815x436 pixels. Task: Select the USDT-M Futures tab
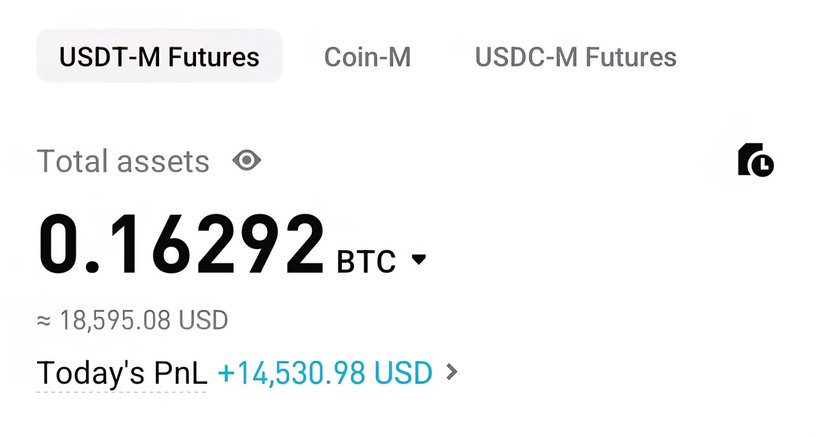159,57
